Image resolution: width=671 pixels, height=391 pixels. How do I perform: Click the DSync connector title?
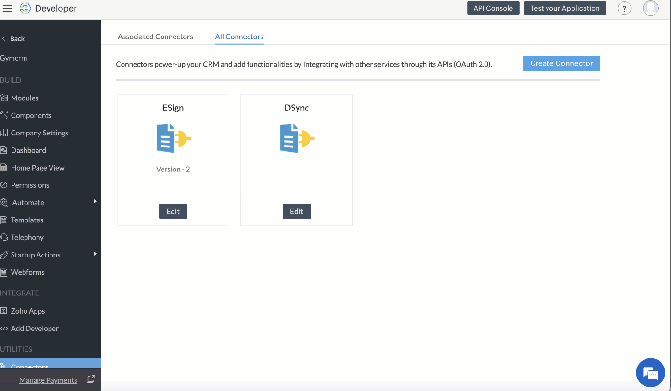297,108
